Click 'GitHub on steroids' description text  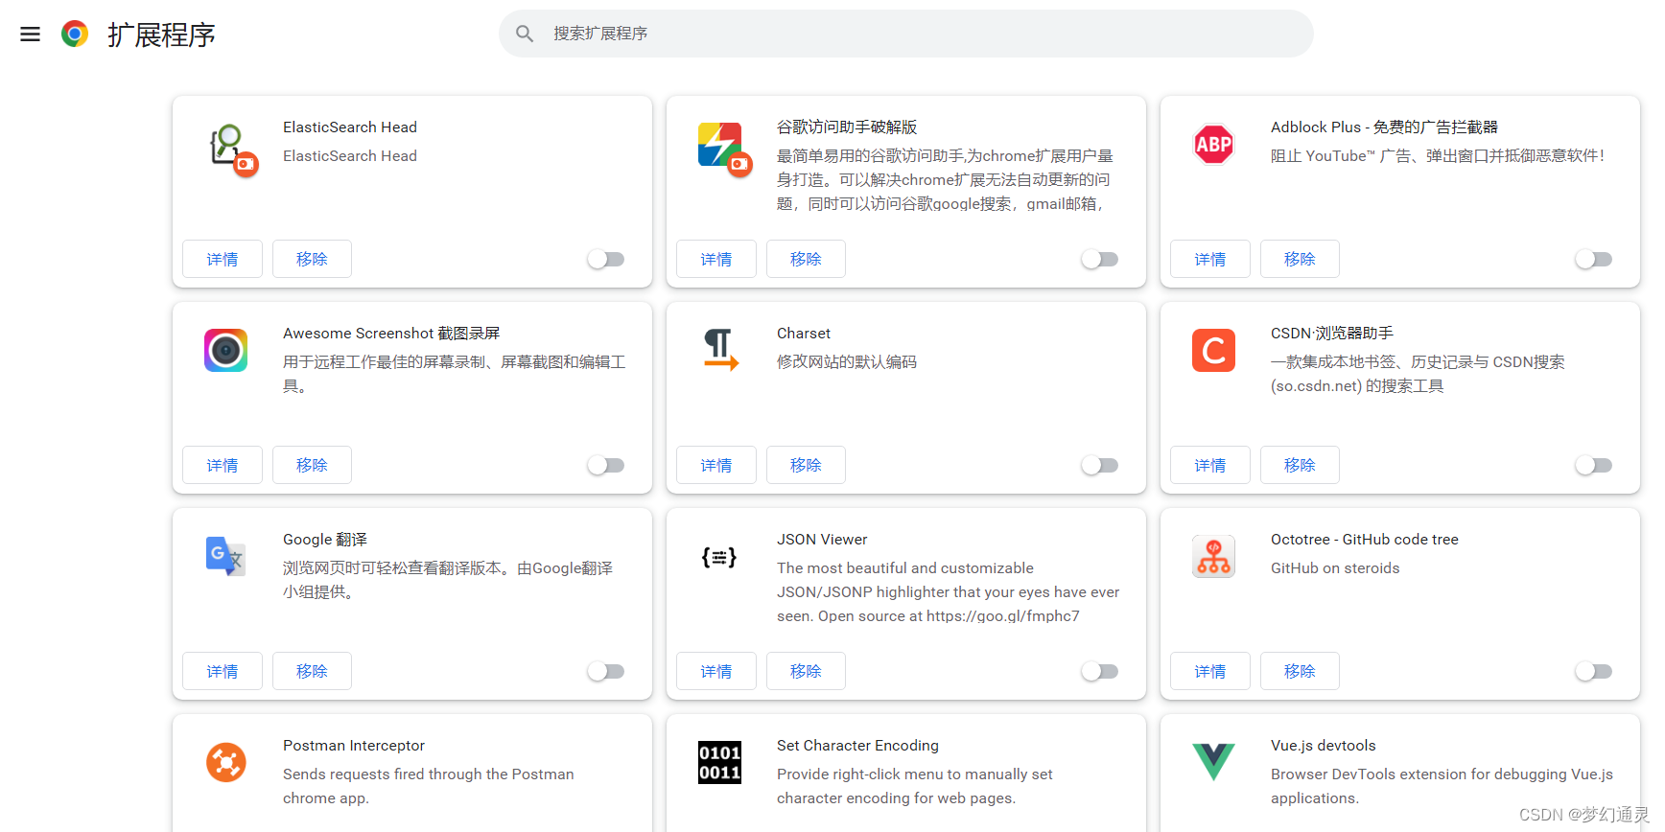[1335, 568]
